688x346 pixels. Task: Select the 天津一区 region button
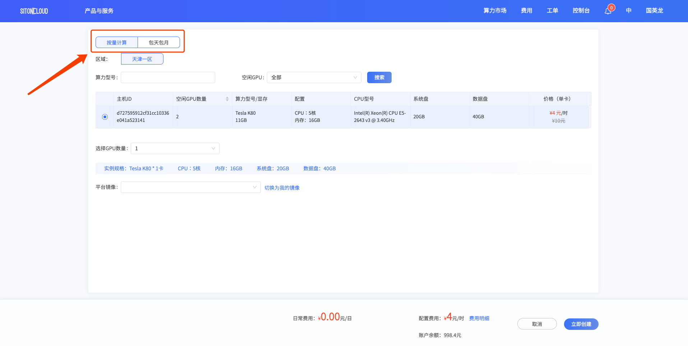pos(142,59)
